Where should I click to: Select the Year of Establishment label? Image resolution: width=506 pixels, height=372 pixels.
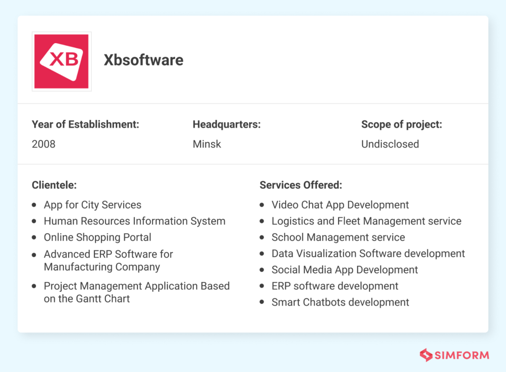coord(85,124)
